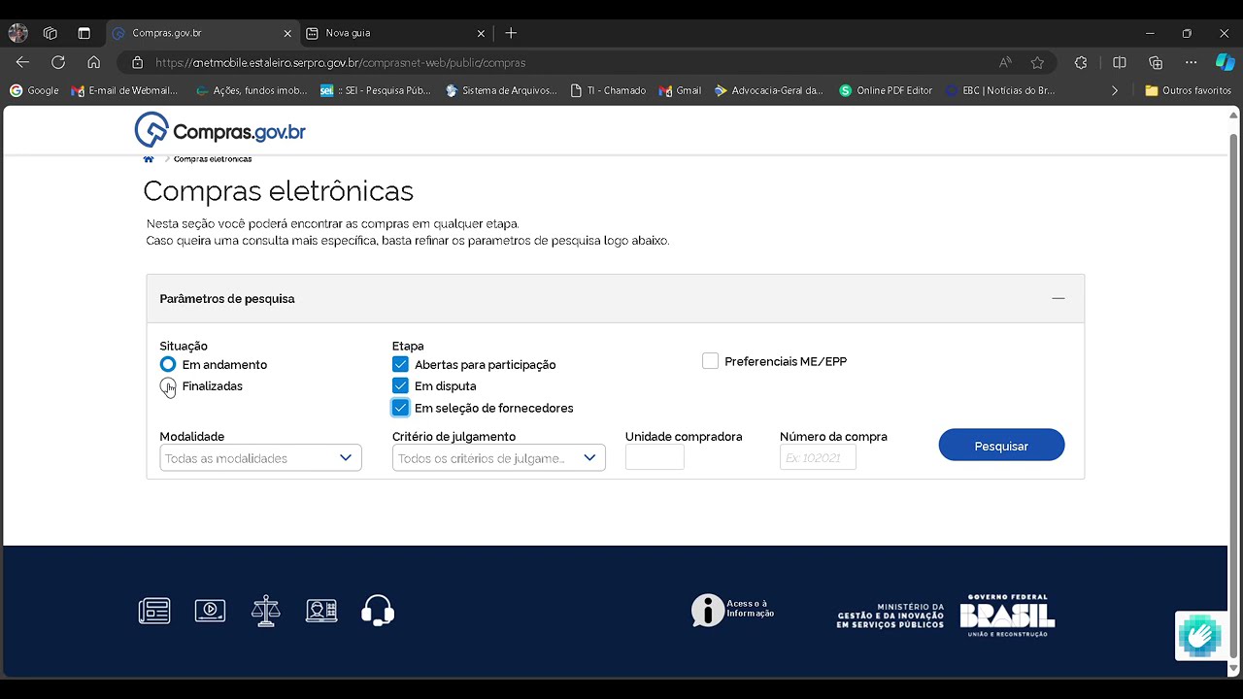Open the E-mail de Webmail bookmark

coord(124,90)
